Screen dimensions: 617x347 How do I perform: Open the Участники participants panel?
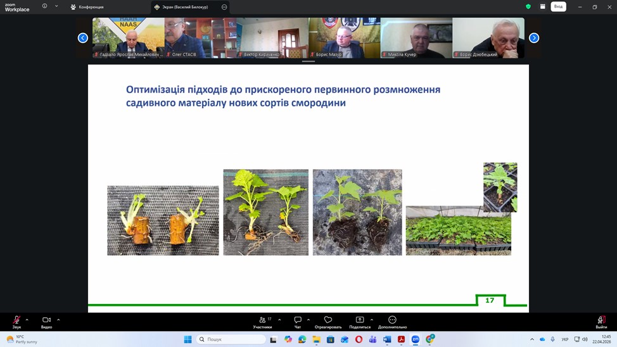pyautogui.click(x=263, y=321)
